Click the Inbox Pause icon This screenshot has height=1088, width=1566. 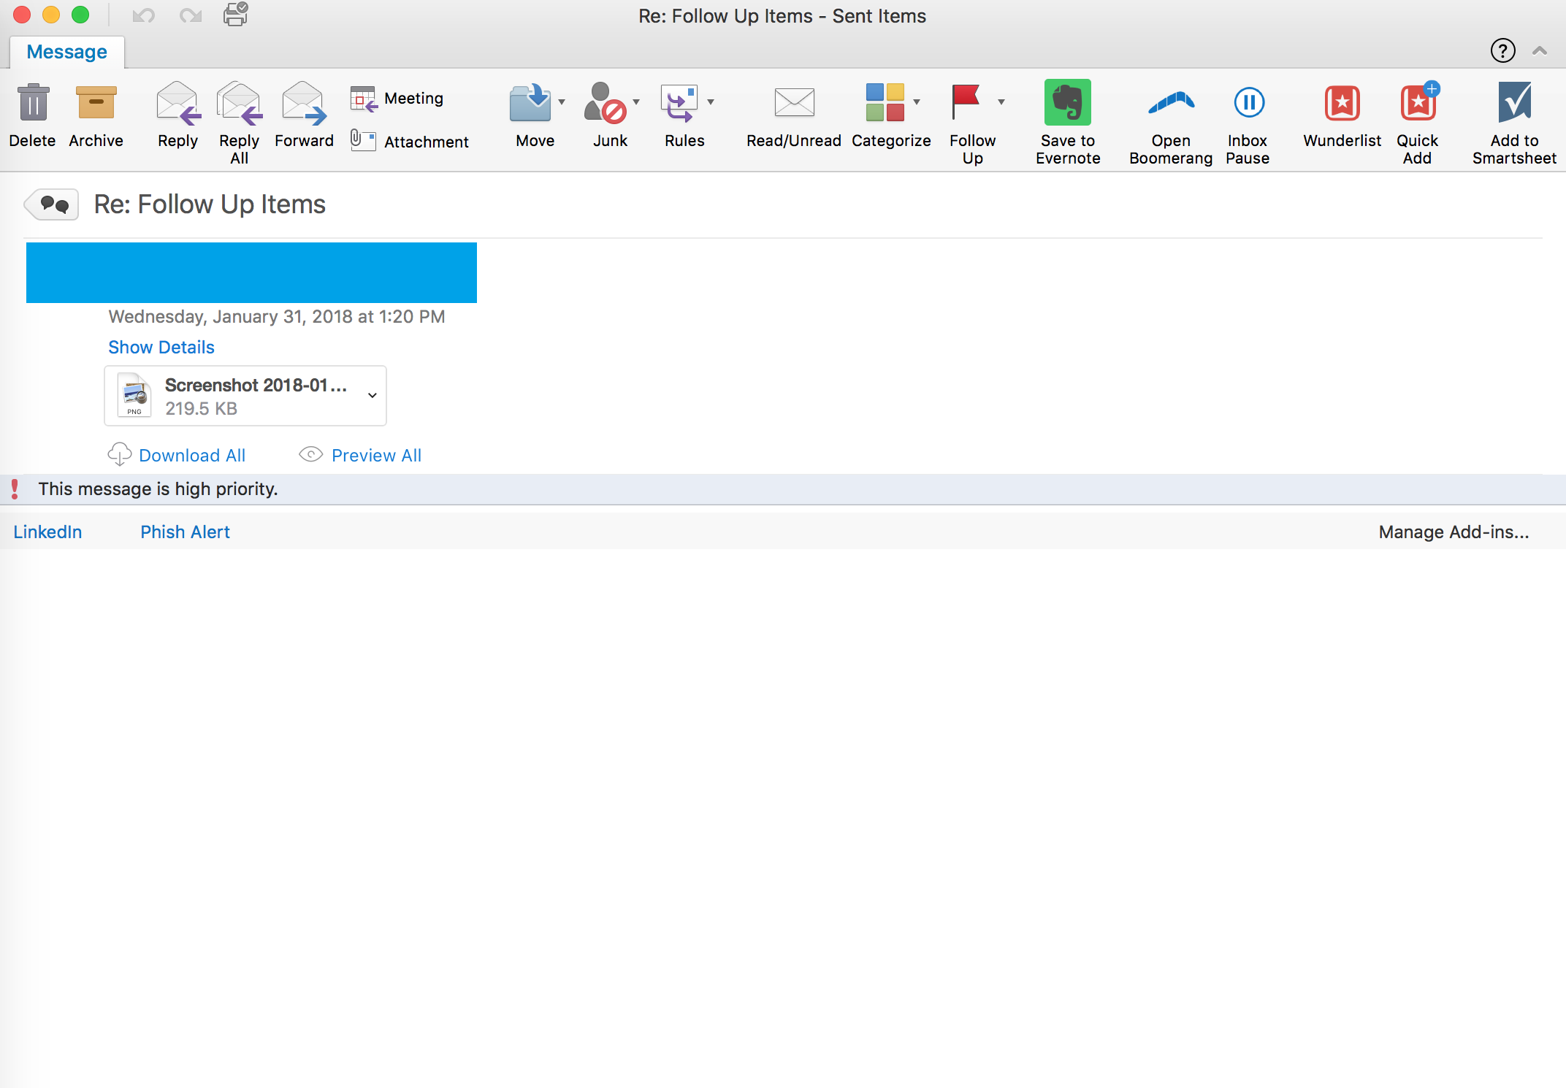1248,103
